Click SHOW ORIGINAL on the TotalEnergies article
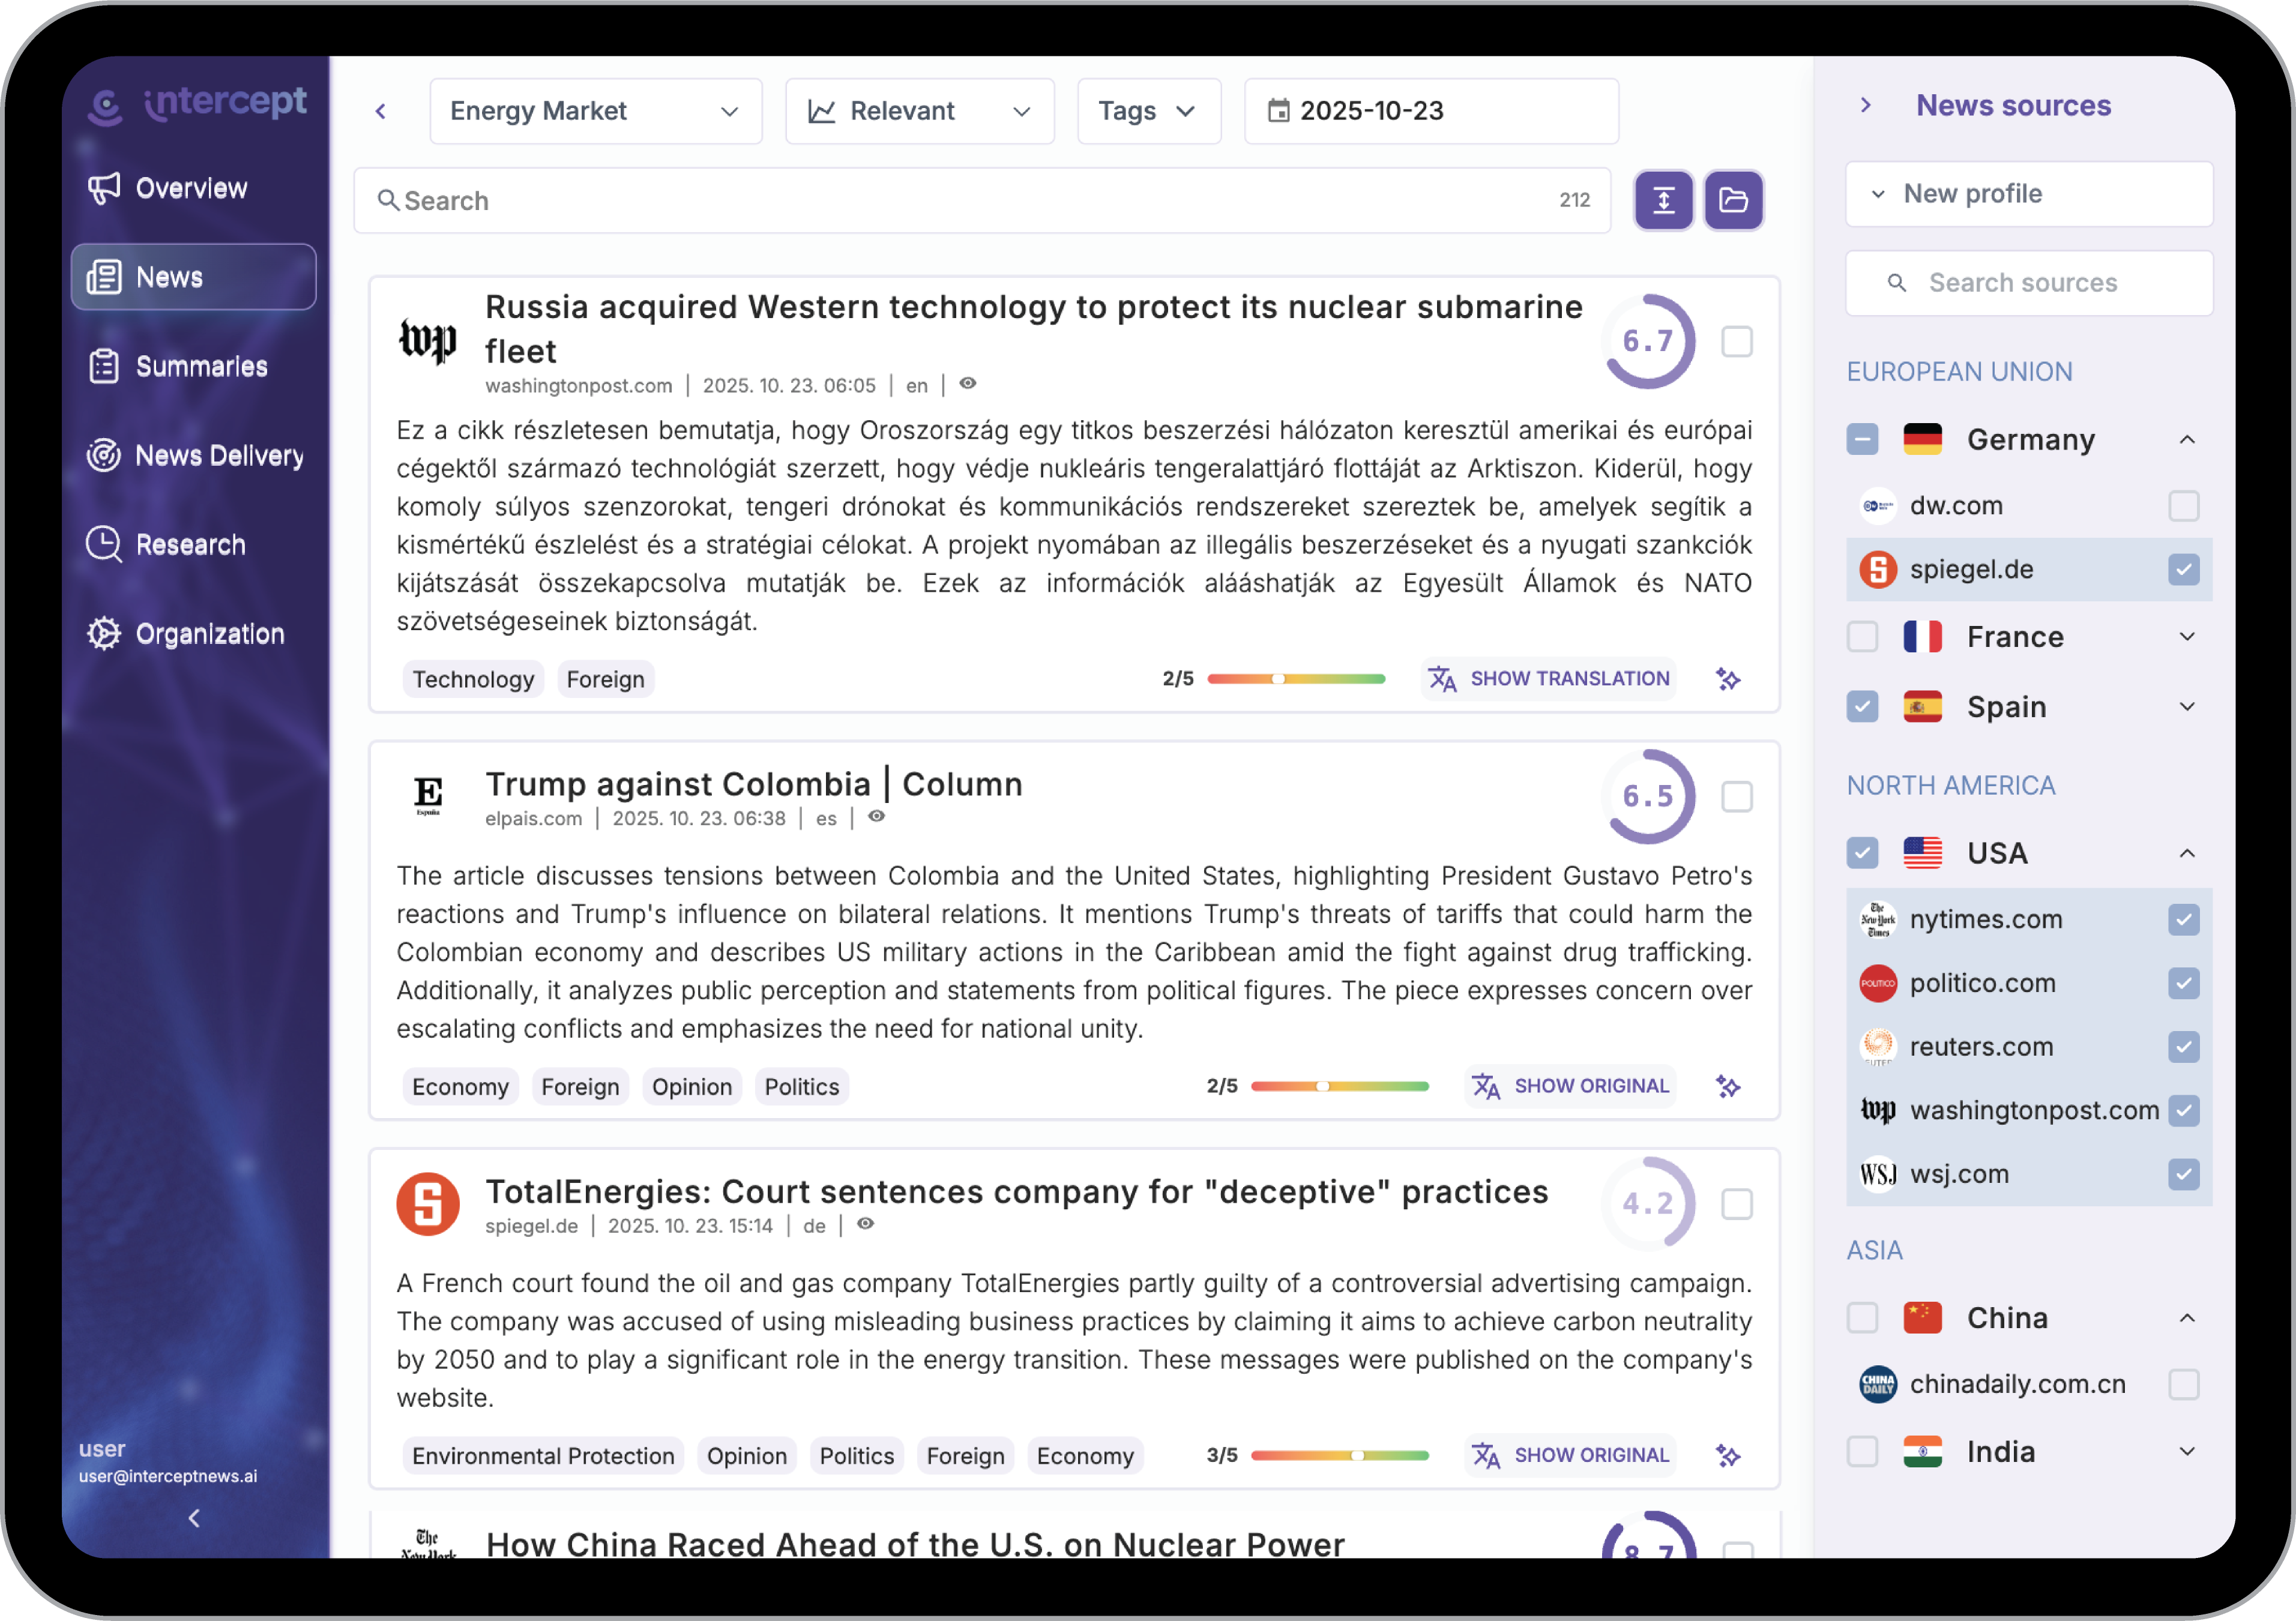The image size is (2296, 1621). click(1571, 1455)
